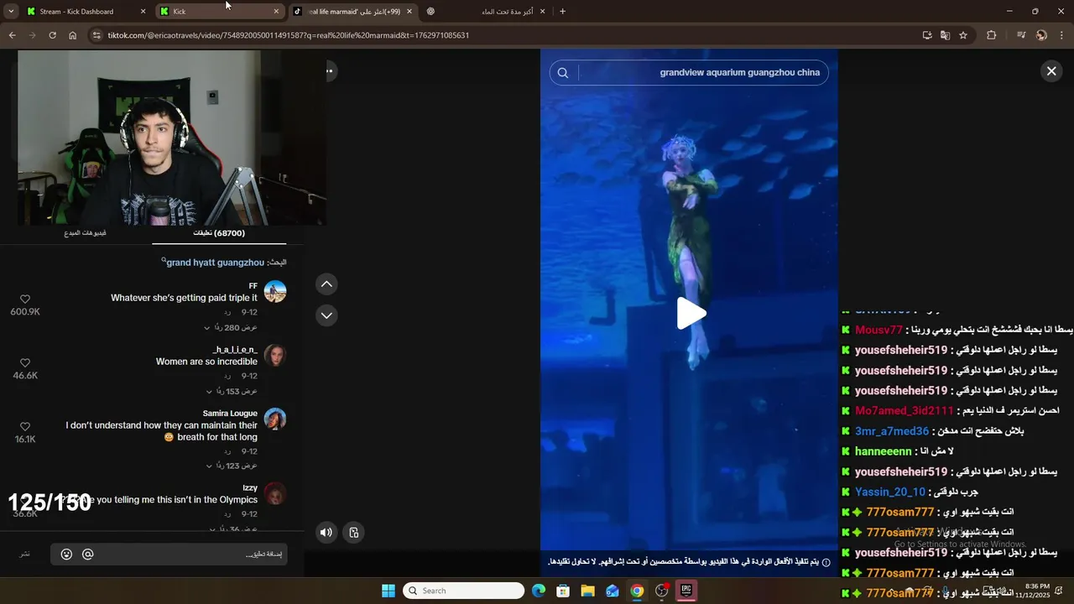
Task: Open Epic Games Launcher from the taskbar
Action: pos(686,591)
